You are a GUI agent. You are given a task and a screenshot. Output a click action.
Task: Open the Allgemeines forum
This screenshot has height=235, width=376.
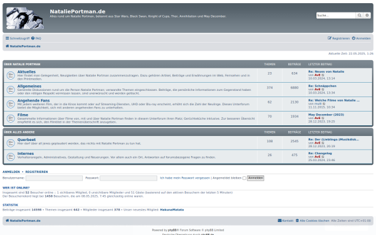29,86
